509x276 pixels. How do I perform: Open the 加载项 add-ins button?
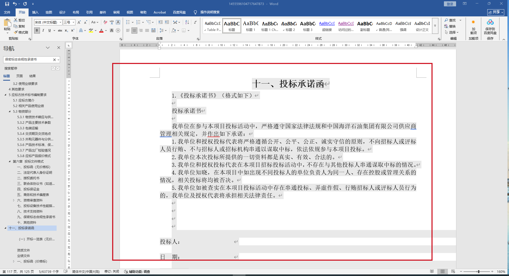pos(473,27)
